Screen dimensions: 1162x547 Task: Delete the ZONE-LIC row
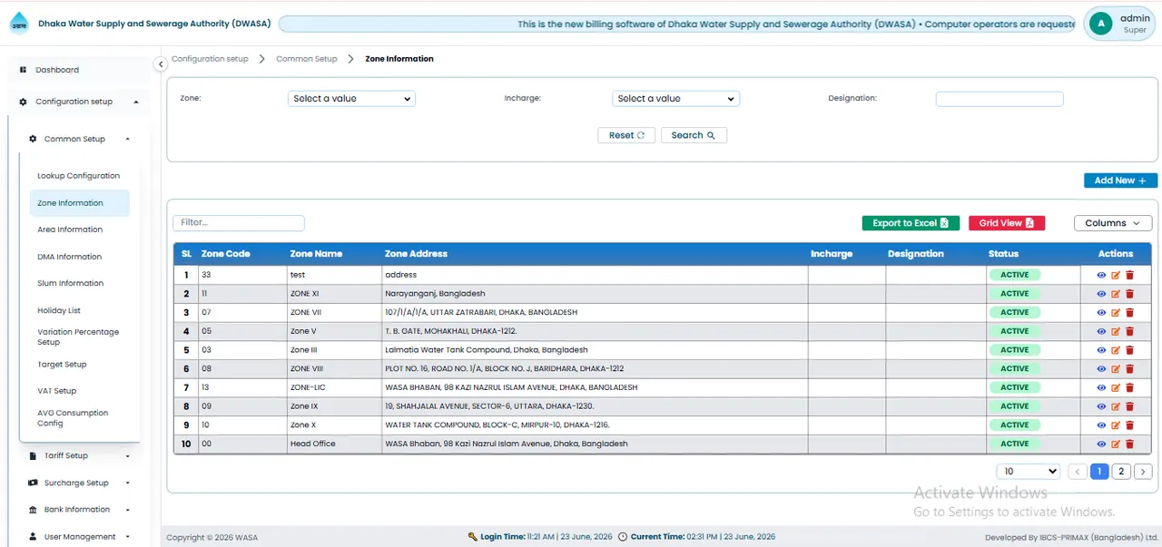pyautogui.click(x=1130, y=387)
